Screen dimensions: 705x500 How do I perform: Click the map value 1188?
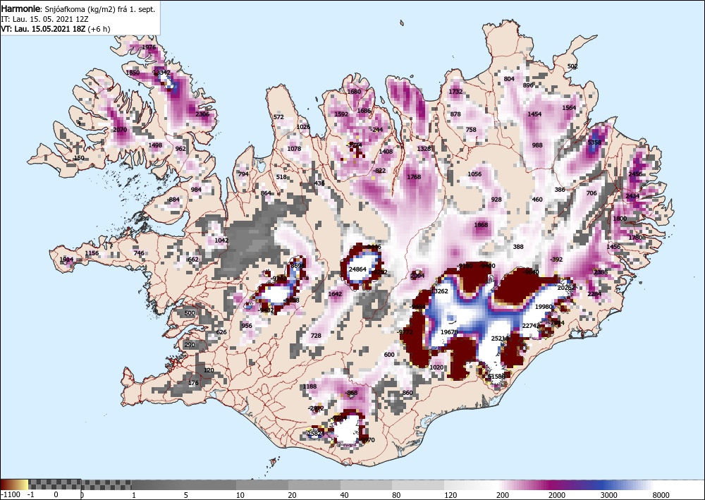click(309, 386)
